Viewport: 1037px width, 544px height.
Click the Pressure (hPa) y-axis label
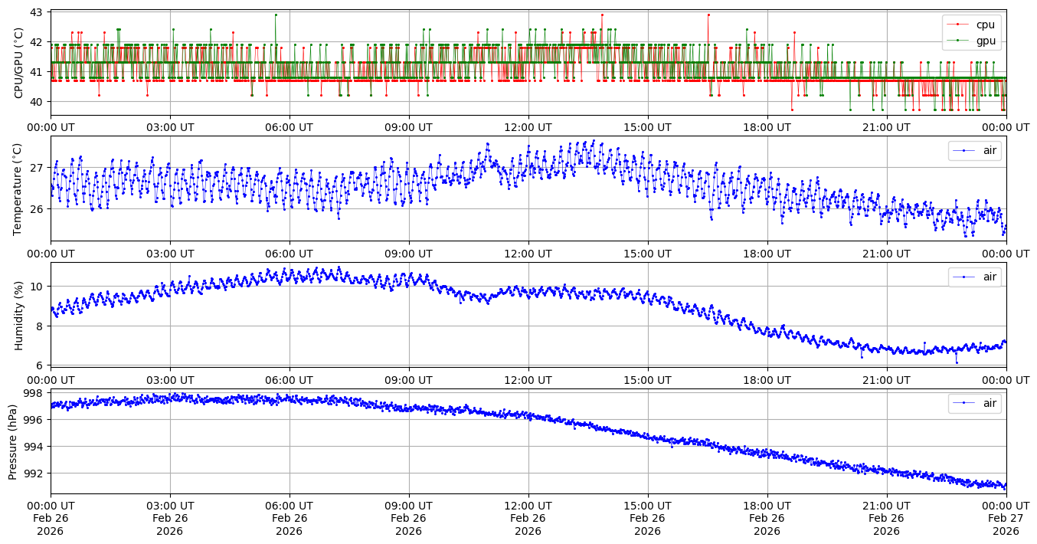[x=14, y=441]
